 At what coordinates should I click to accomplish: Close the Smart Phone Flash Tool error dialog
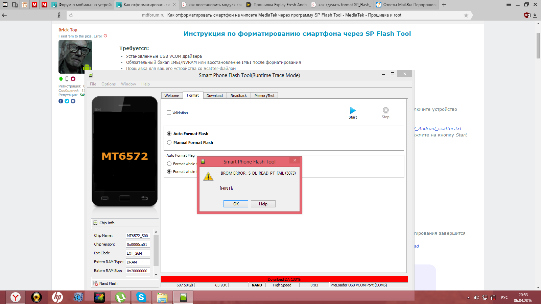[295, 160]
